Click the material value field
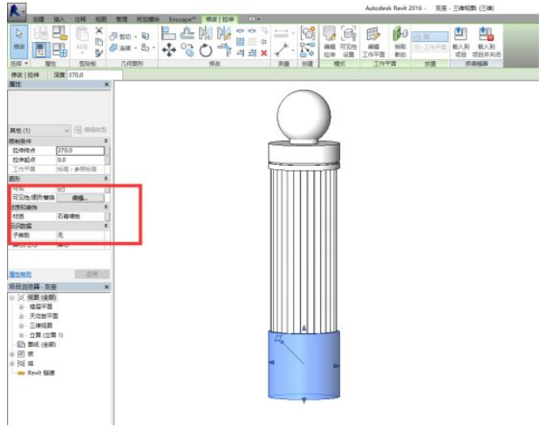This screenshot has height=427, width=545. coord(80,216)
